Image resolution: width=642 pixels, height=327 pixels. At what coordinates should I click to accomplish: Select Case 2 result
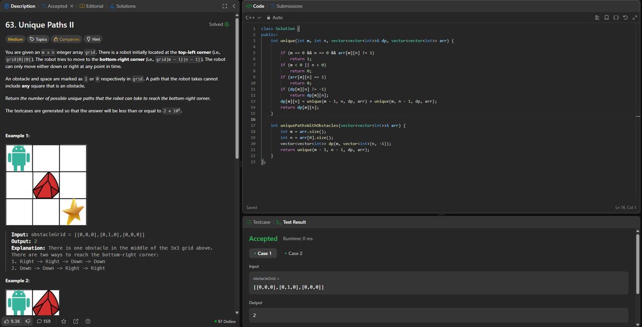tap(293, 253)
